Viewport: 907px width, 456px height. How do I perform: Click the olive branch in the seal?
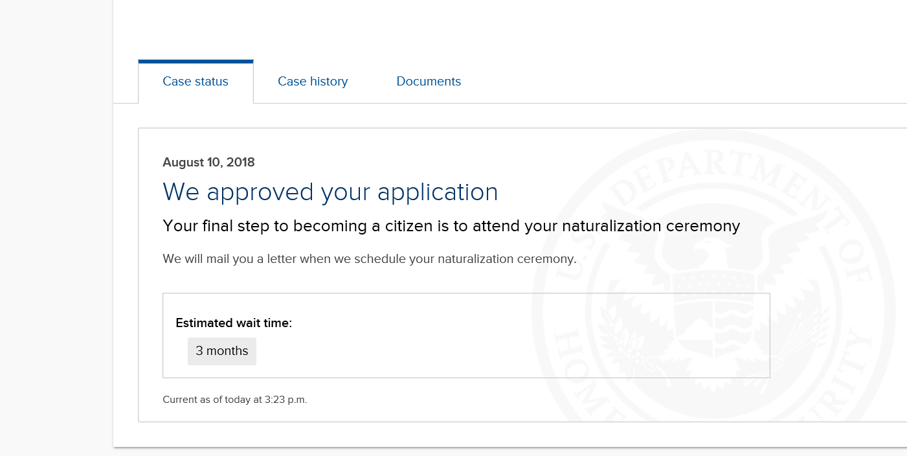point(631,340)
